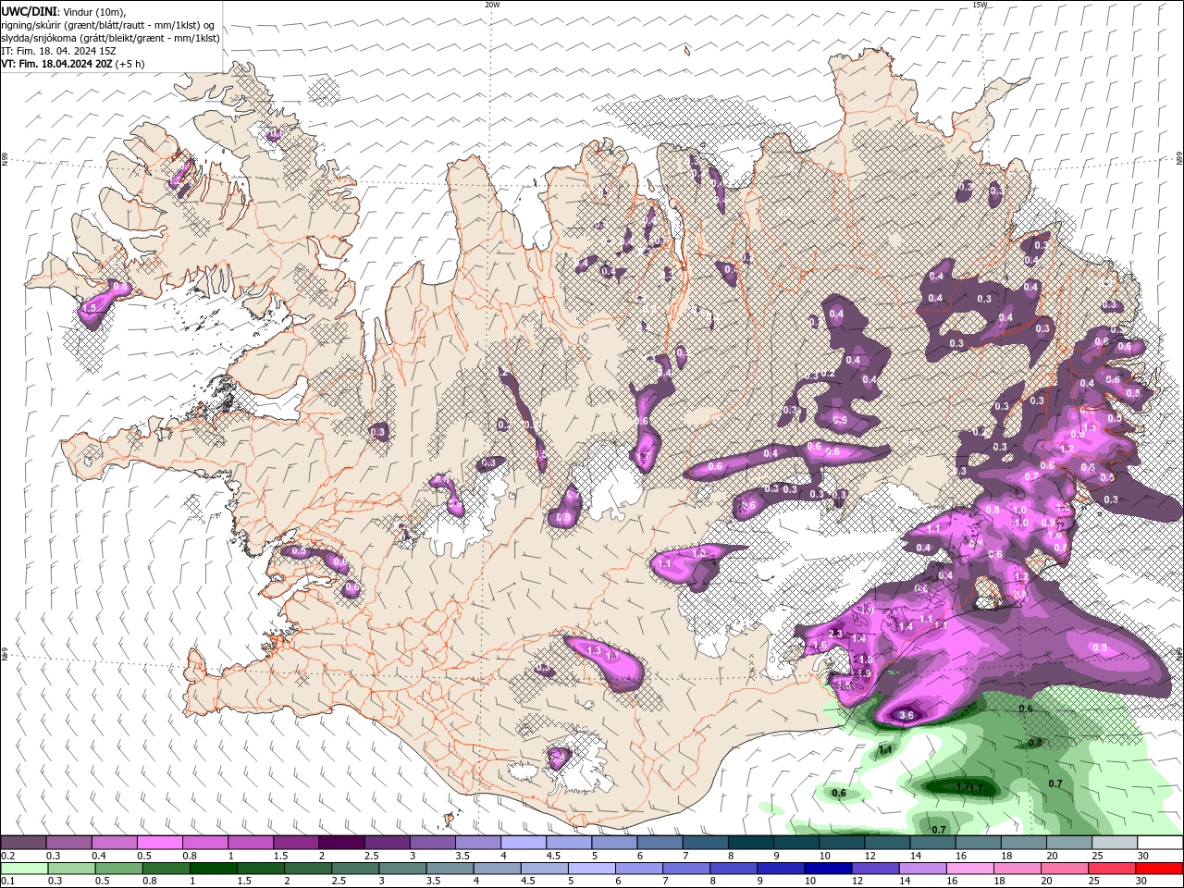Viewport: 1184px width, 888px height.
Task: Click the "2.3" snowfall value on the map
Action: [837, 634]
